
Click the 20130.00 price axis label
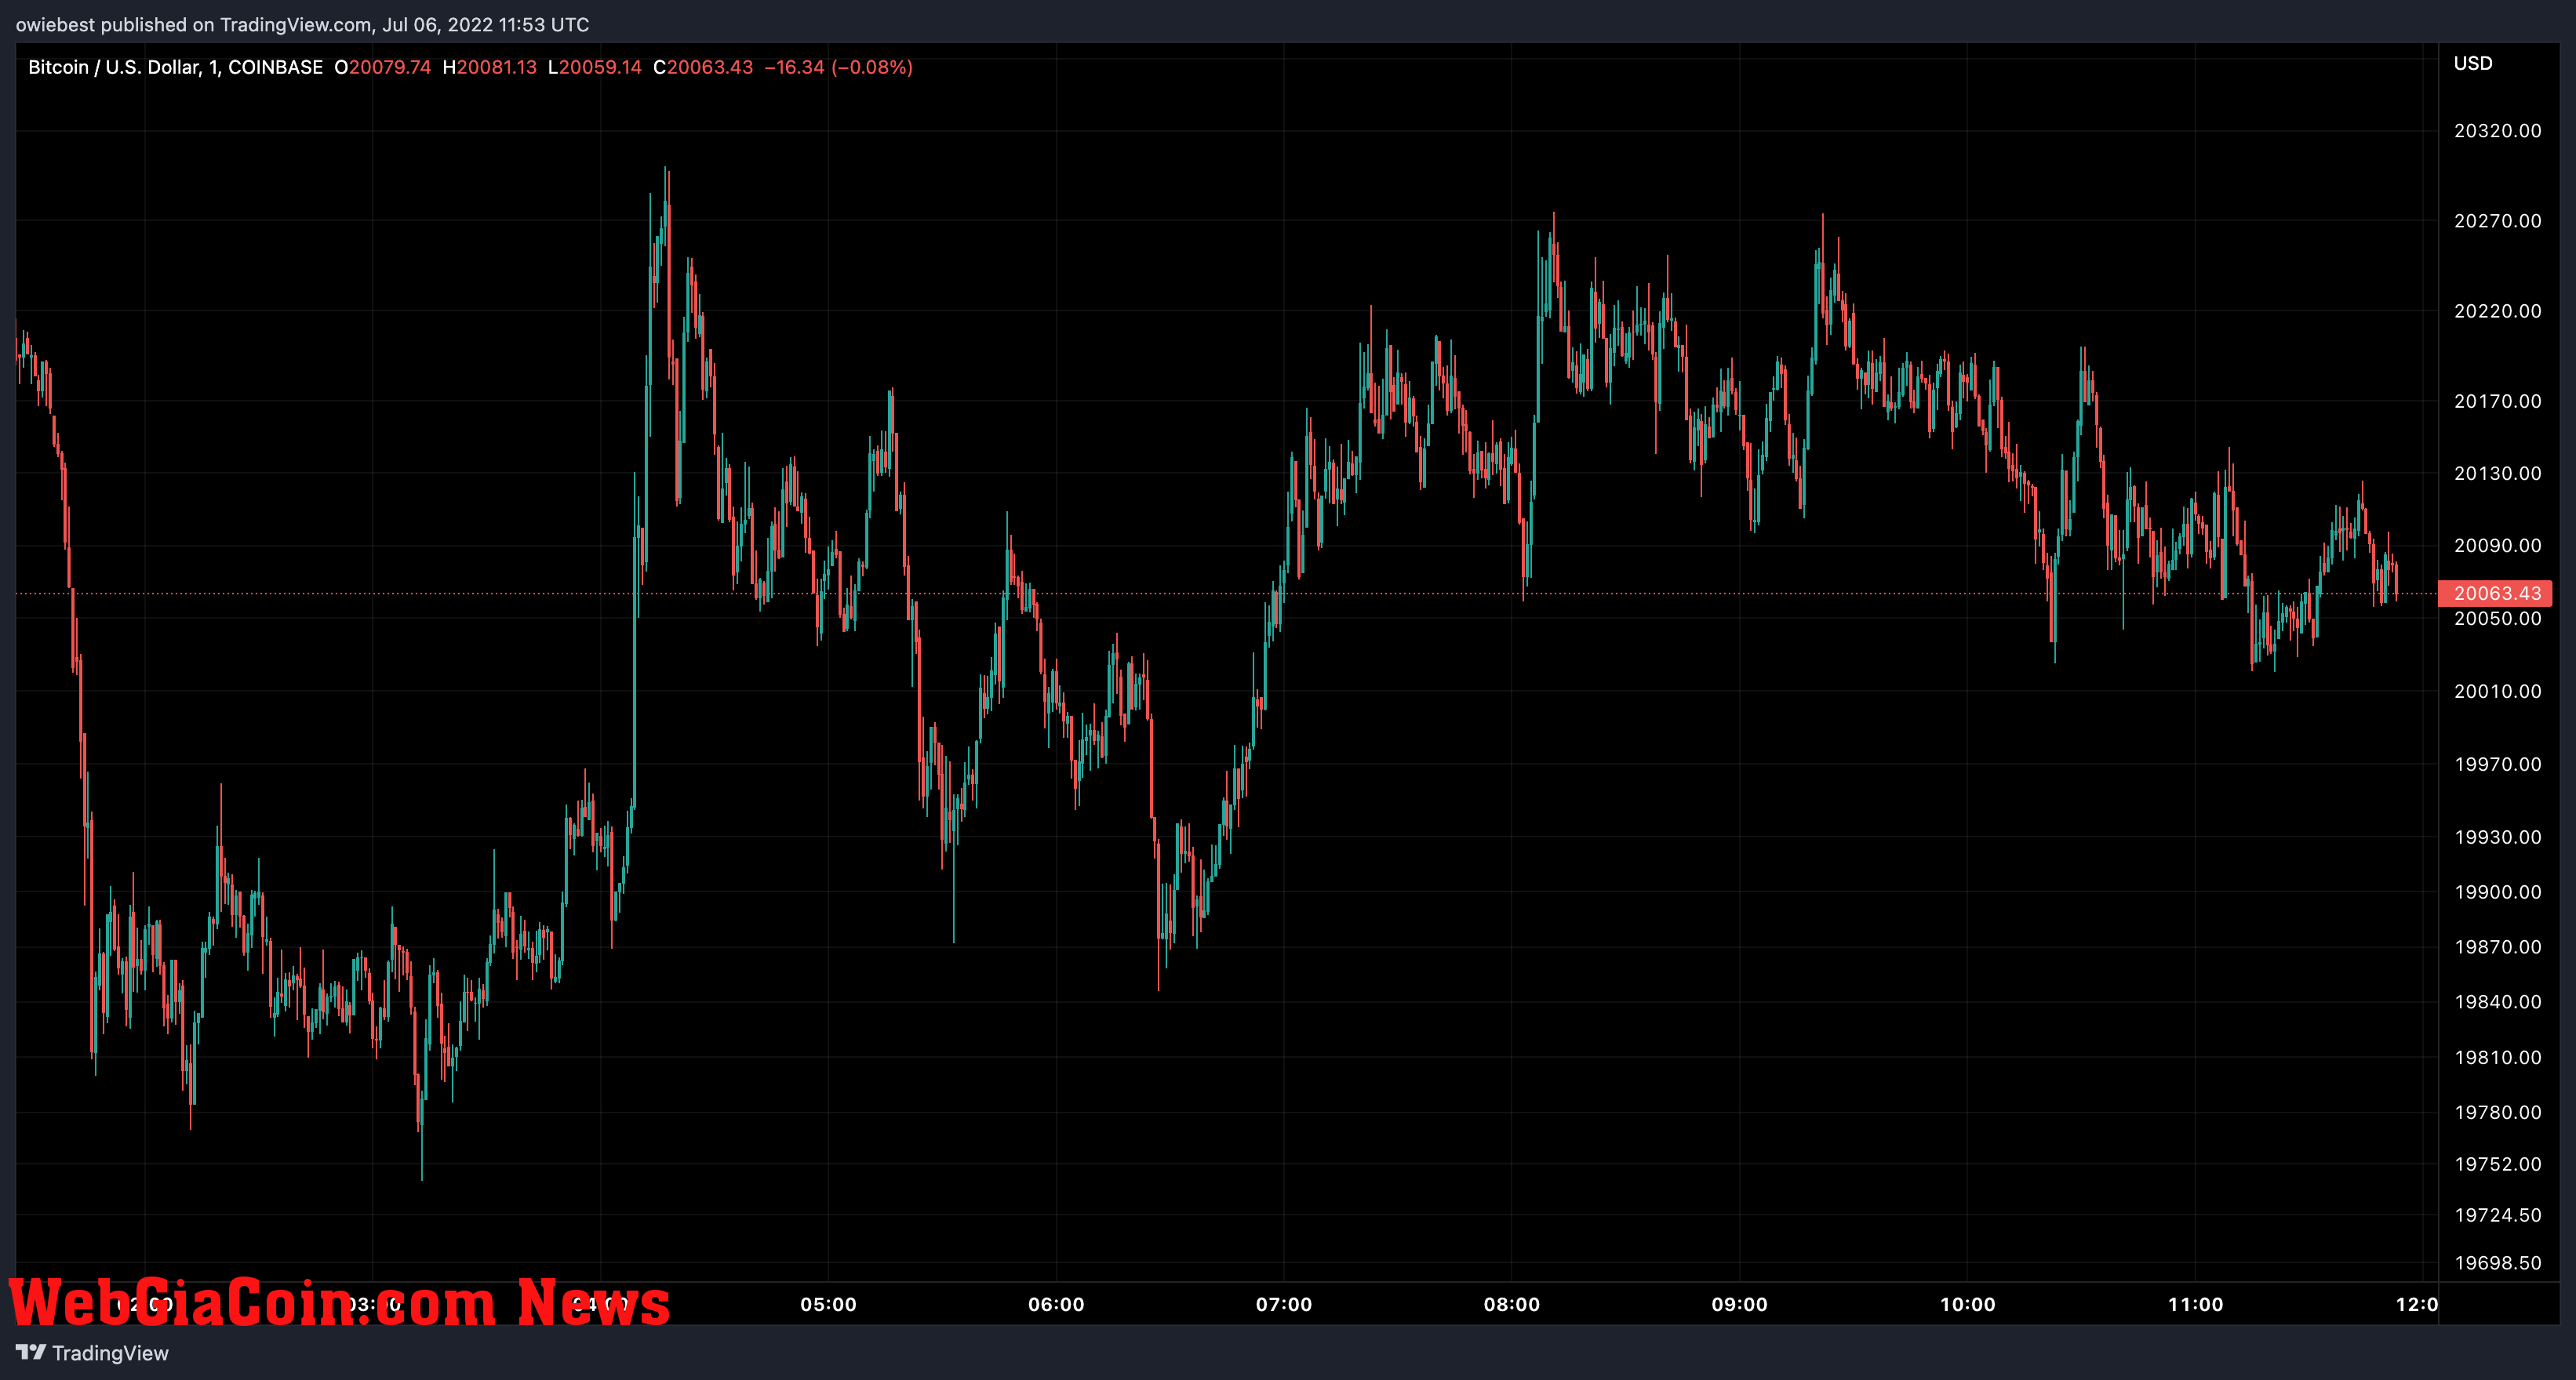[2497, 473]
